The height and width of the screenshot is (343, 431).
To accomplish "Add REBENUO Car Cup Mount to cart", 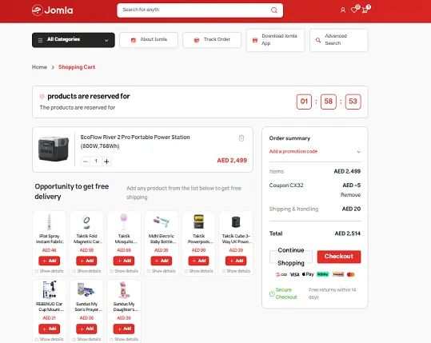I will coord(50,329).
